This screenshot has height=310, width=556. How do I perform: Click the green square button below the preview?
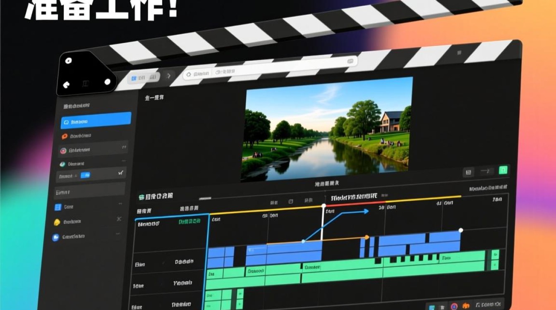point(503,170)
